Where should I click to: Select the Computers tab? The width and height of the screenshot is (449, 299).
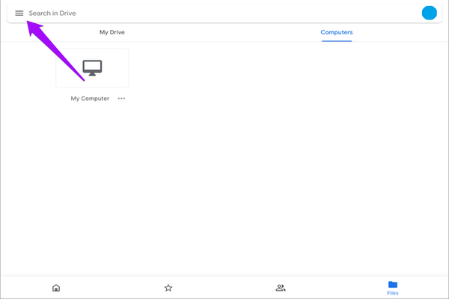tap(337, 32)
